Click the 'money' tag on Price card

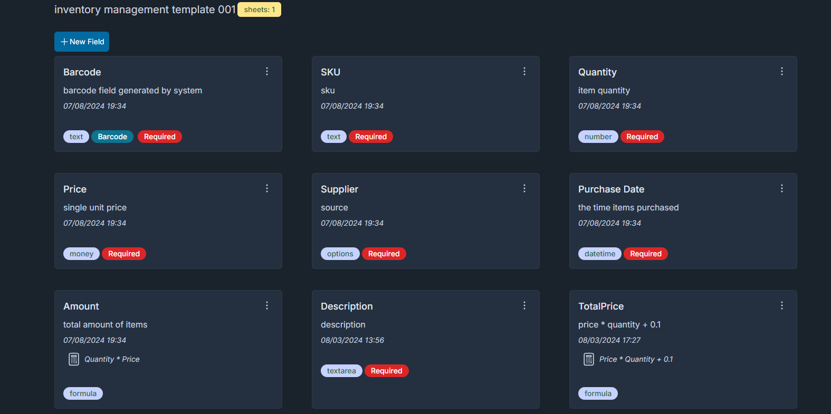[x=81, y=254]
